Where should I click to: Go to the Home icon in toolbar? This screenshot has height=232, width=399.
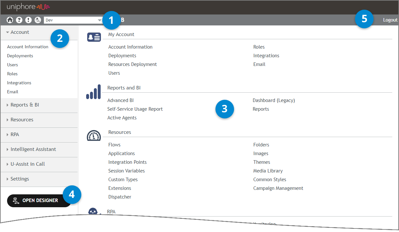pos(10,20)
